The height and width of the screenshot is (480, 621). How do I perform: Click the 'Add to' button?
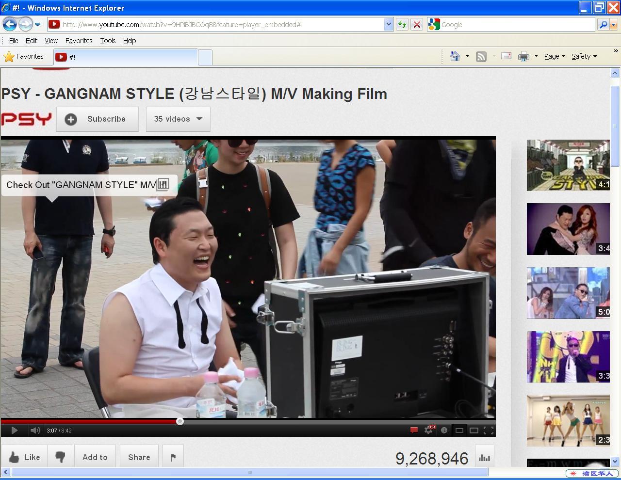coord(95,457)
